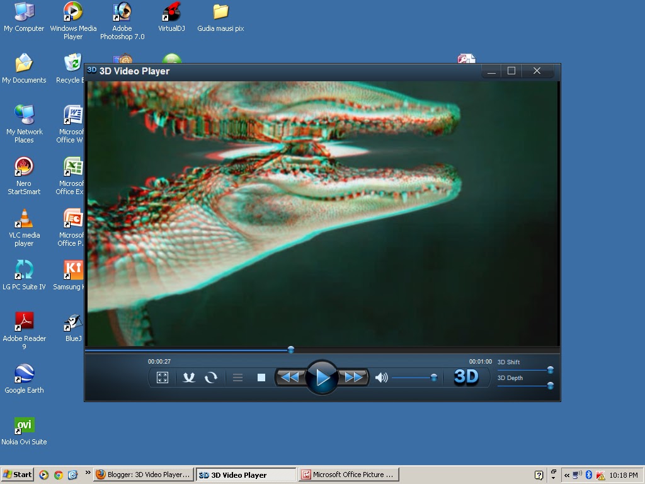Click the 3D Depth label
645x484 pixels.
click(x=510, y=378)
